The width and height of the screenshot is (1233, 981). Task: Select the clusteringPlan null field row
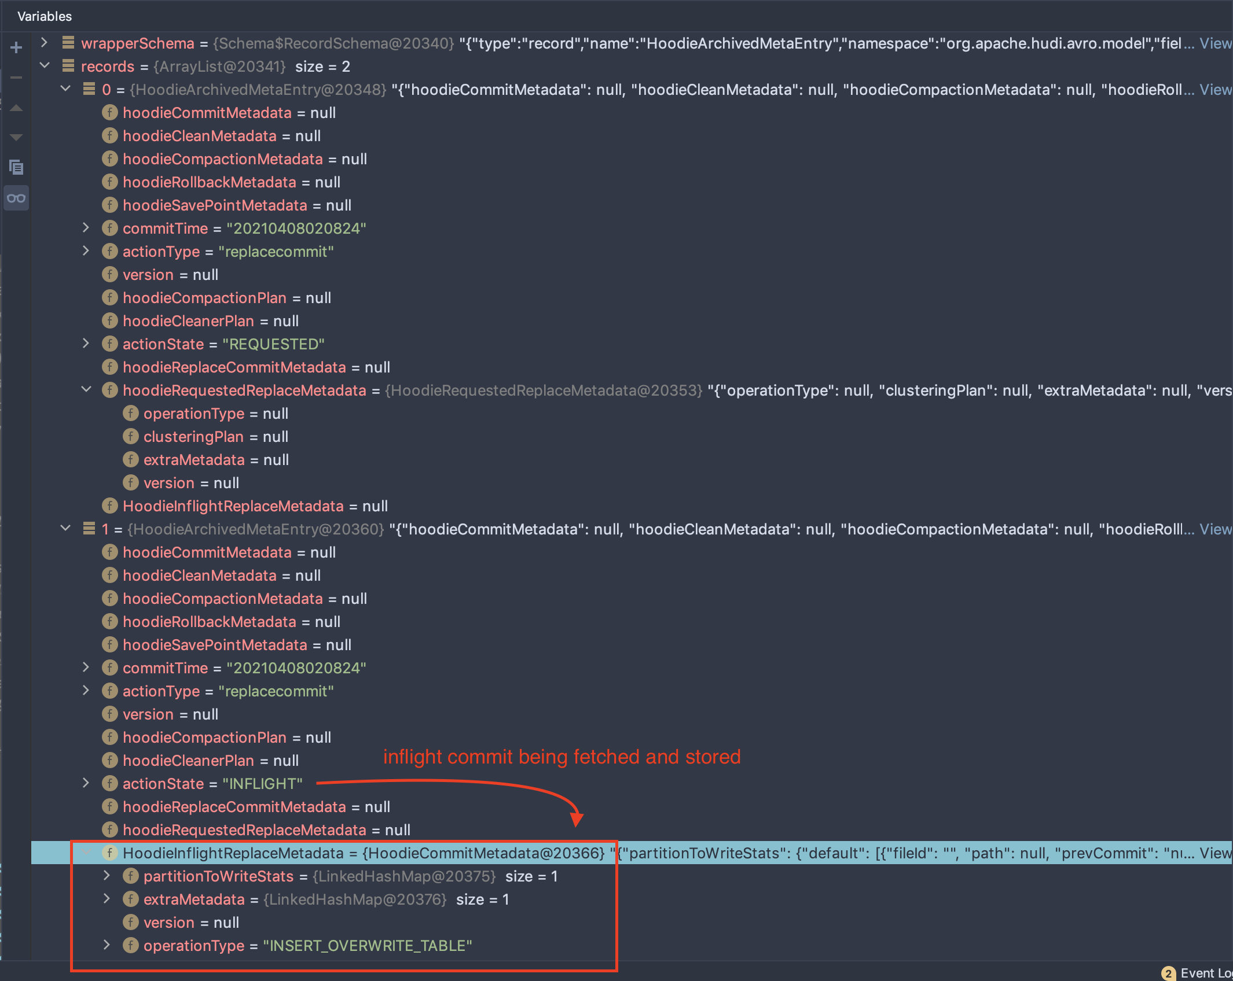click(x=215, y=437)
